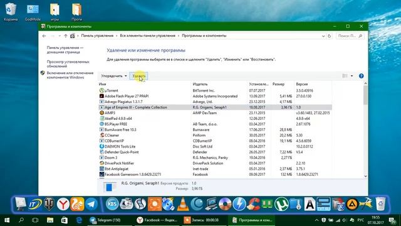Select BS.Player FREE entry
Viewport: 401px width, 226px height.
215,124
